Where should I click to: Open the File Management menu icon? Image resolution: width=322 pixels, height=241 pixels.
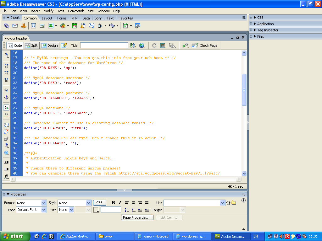tap(133, 46)
